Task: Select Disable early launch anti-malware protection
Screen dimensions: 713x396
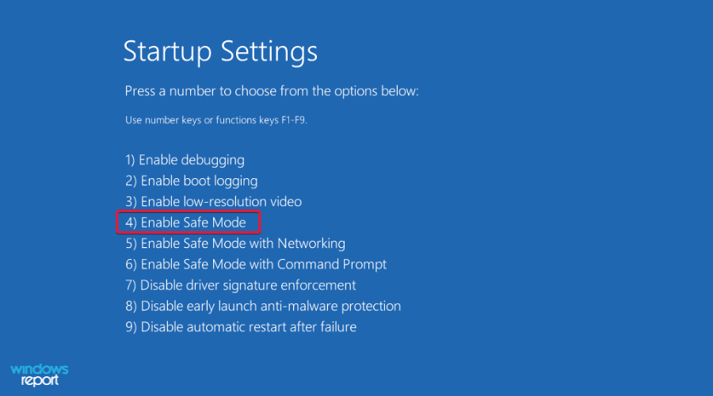Action: (x=263, y=306)
